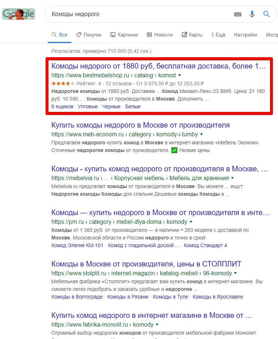Open the 'Комод с гладильной доской' sitelink
The height and width of the screenshot is (339, 278).
click(x=144, y=245)
